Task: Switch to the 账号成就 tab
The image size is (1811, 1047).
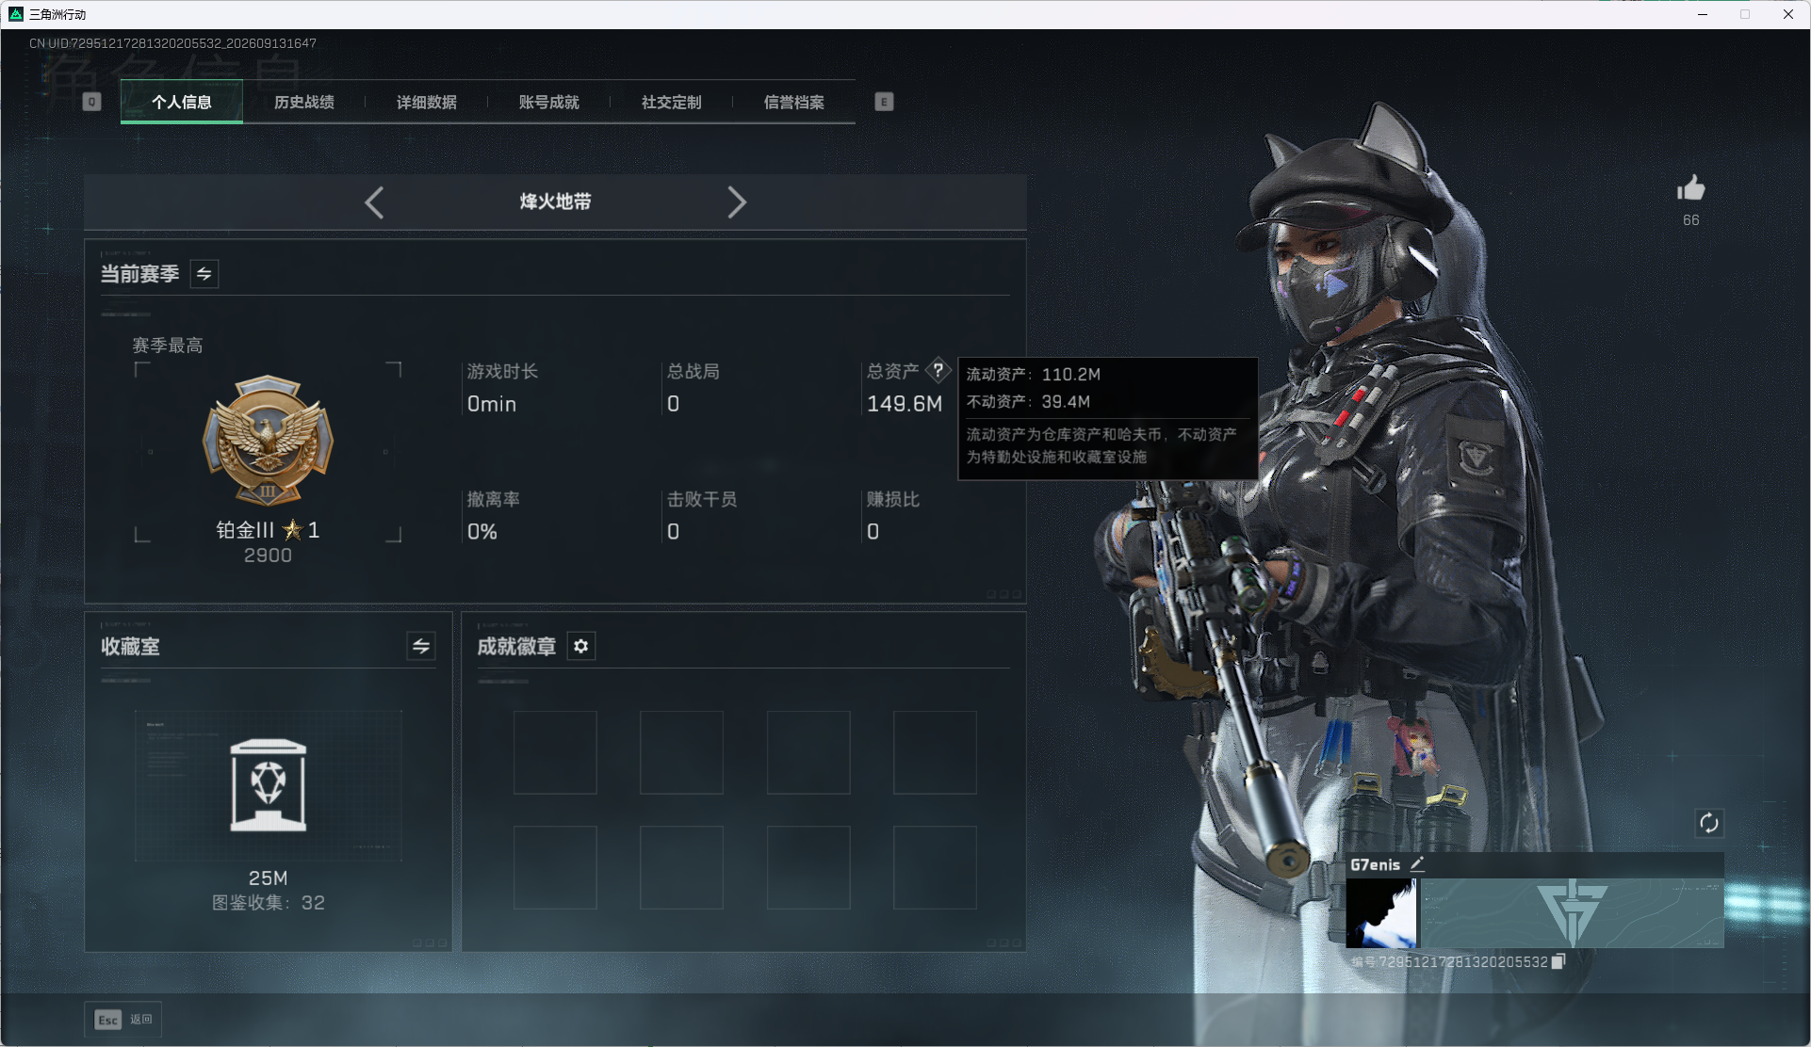Action: (x=549, y=102)
